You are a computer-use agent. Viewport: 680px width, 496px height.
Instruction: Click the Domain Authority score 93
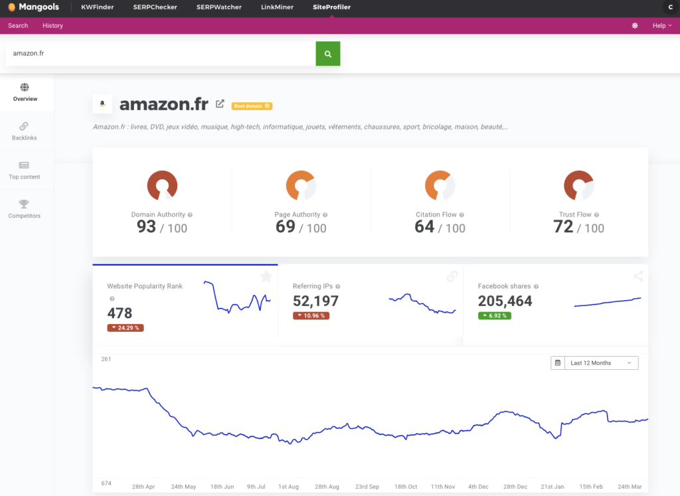click(x=146, y=227)
